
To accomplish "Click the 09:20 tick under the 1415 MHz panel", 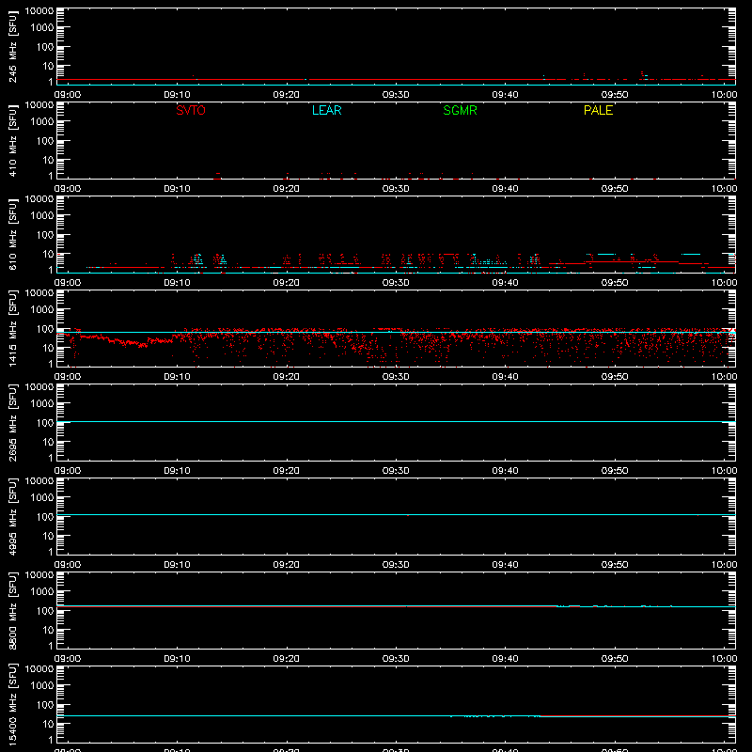I will click(287, 377).
